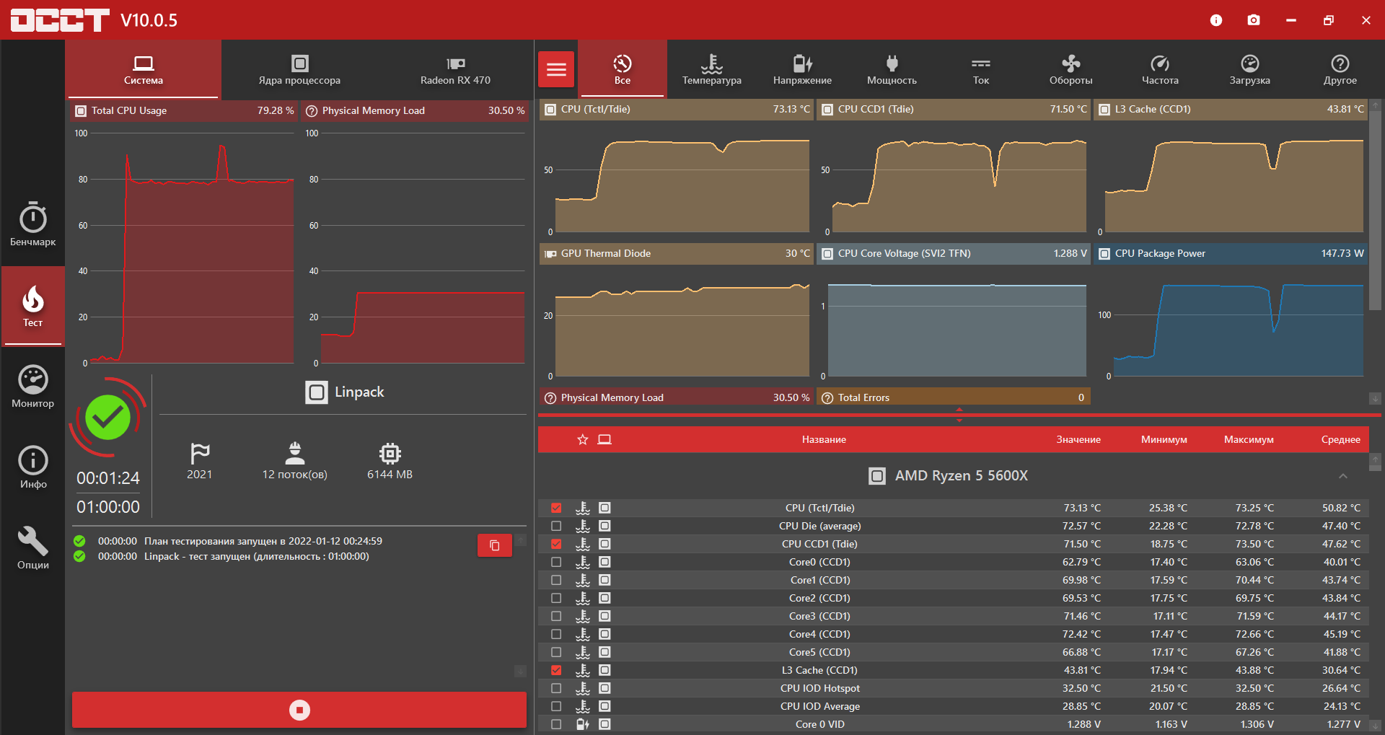The height and width of the screenshot is (735, 1385).
Task: Uncheck the CPU CCD1 (Tdie) row checkbox
Action: (x=556, y=544)
